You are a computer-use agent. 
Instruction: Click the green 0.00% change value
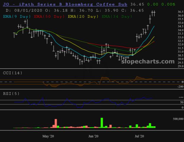[168, 4]
